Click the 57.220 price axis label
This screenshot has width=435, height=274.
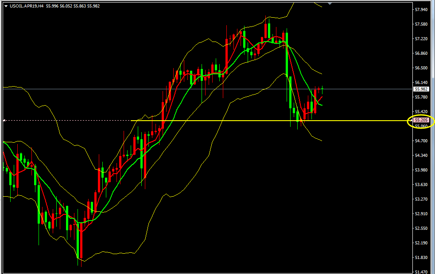(421, 39)
